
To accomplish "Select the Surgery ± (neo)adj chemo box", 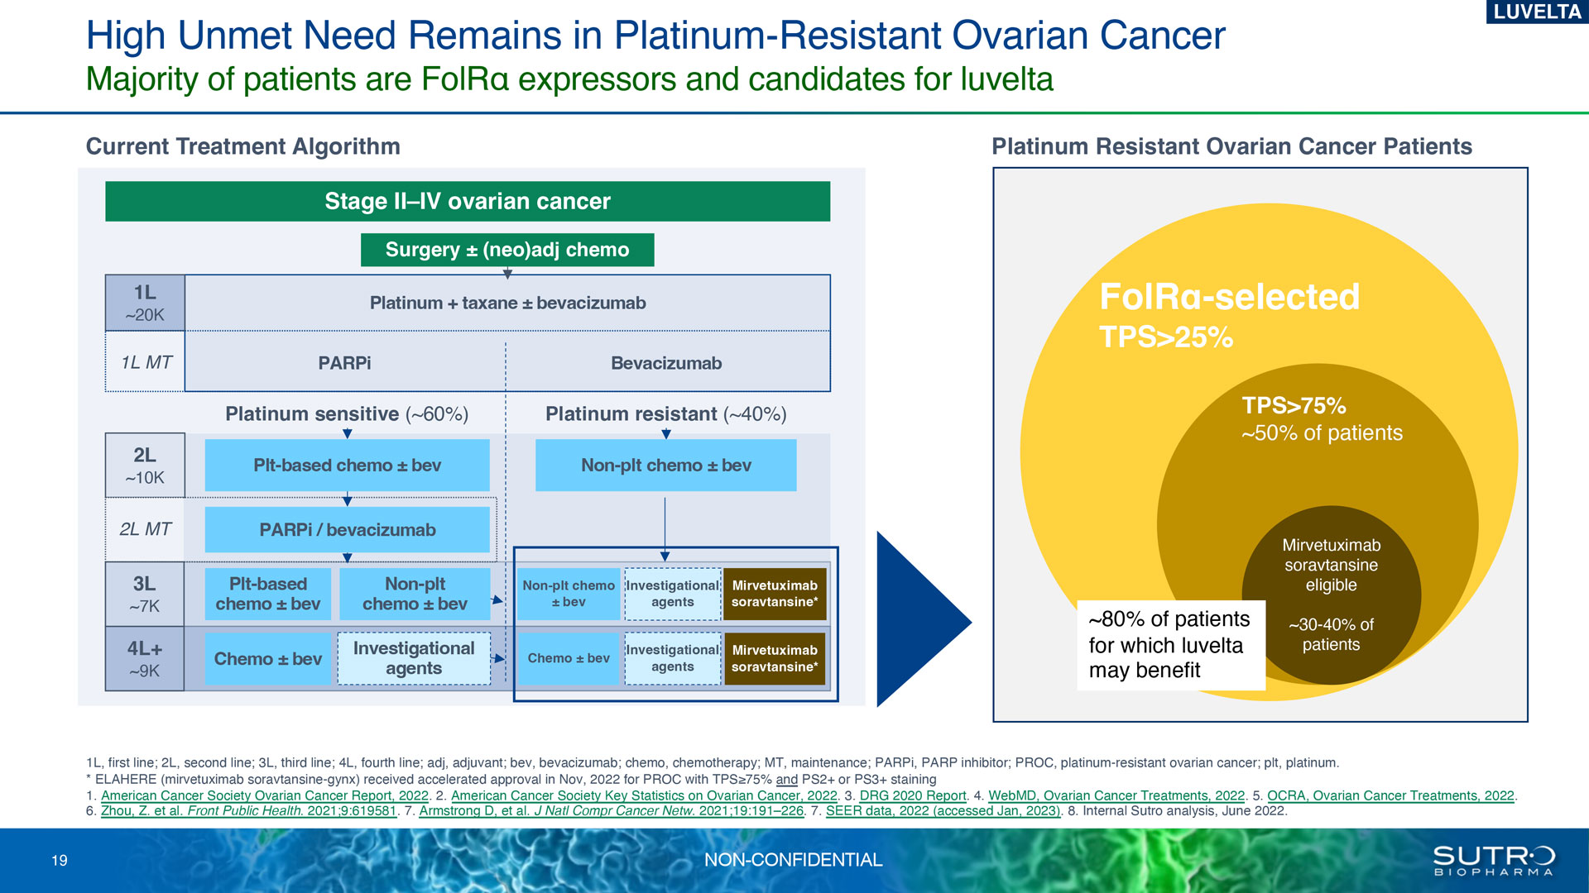I will [x=507, y=250].
